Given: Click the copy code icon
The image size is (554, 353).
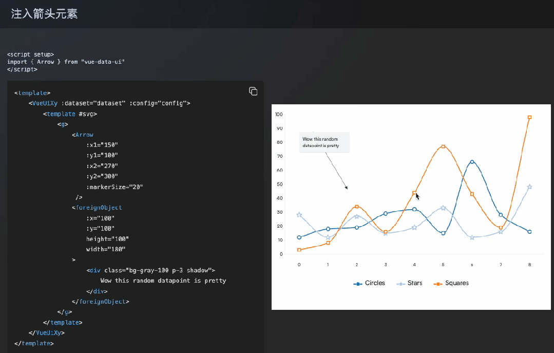Looking at the screenshot, I should pyautogui.click(x=253, y=91).
